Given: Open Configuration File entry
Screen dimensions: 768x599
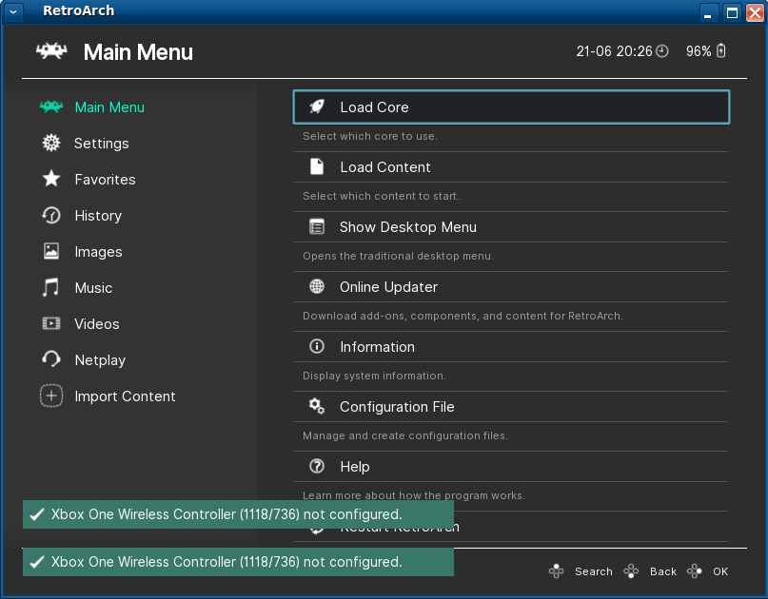Looking at the screenshot, I should [511, 407].
